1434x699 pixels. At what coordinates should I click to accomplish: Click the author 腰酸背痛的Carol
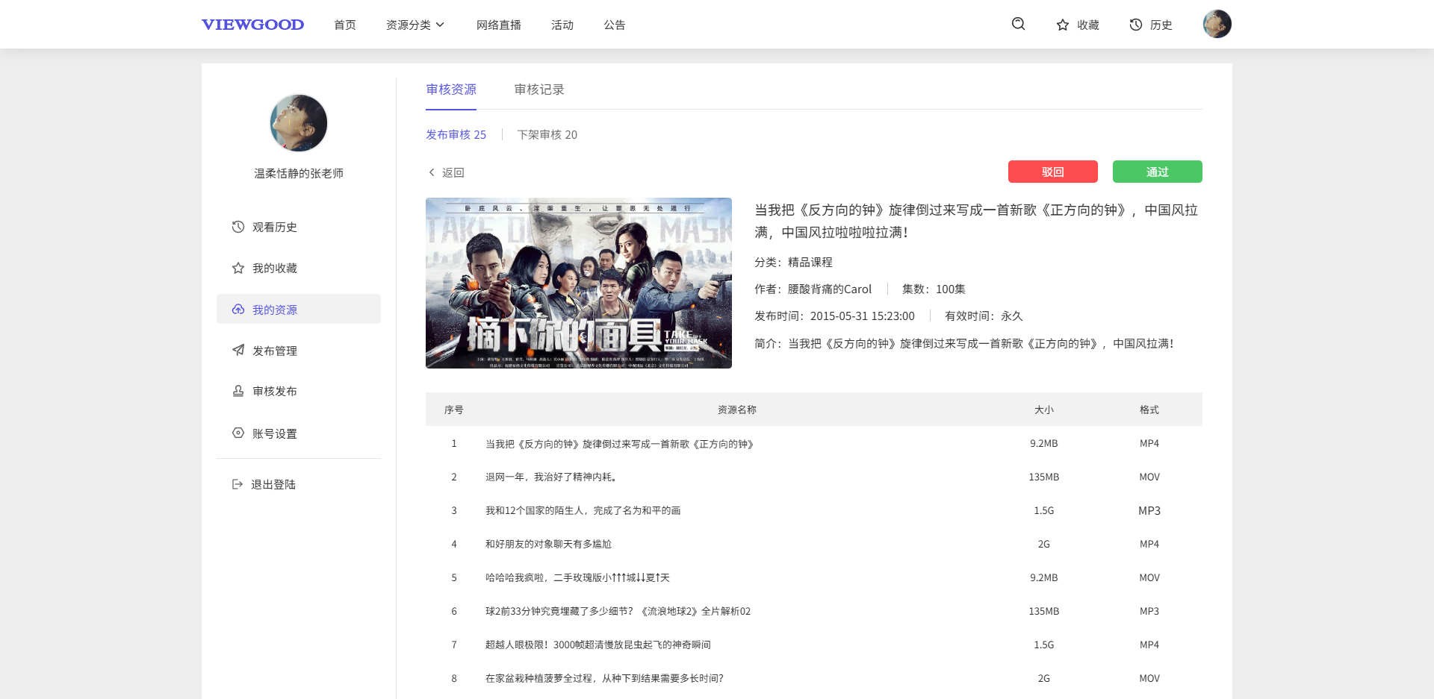point(829,289)
